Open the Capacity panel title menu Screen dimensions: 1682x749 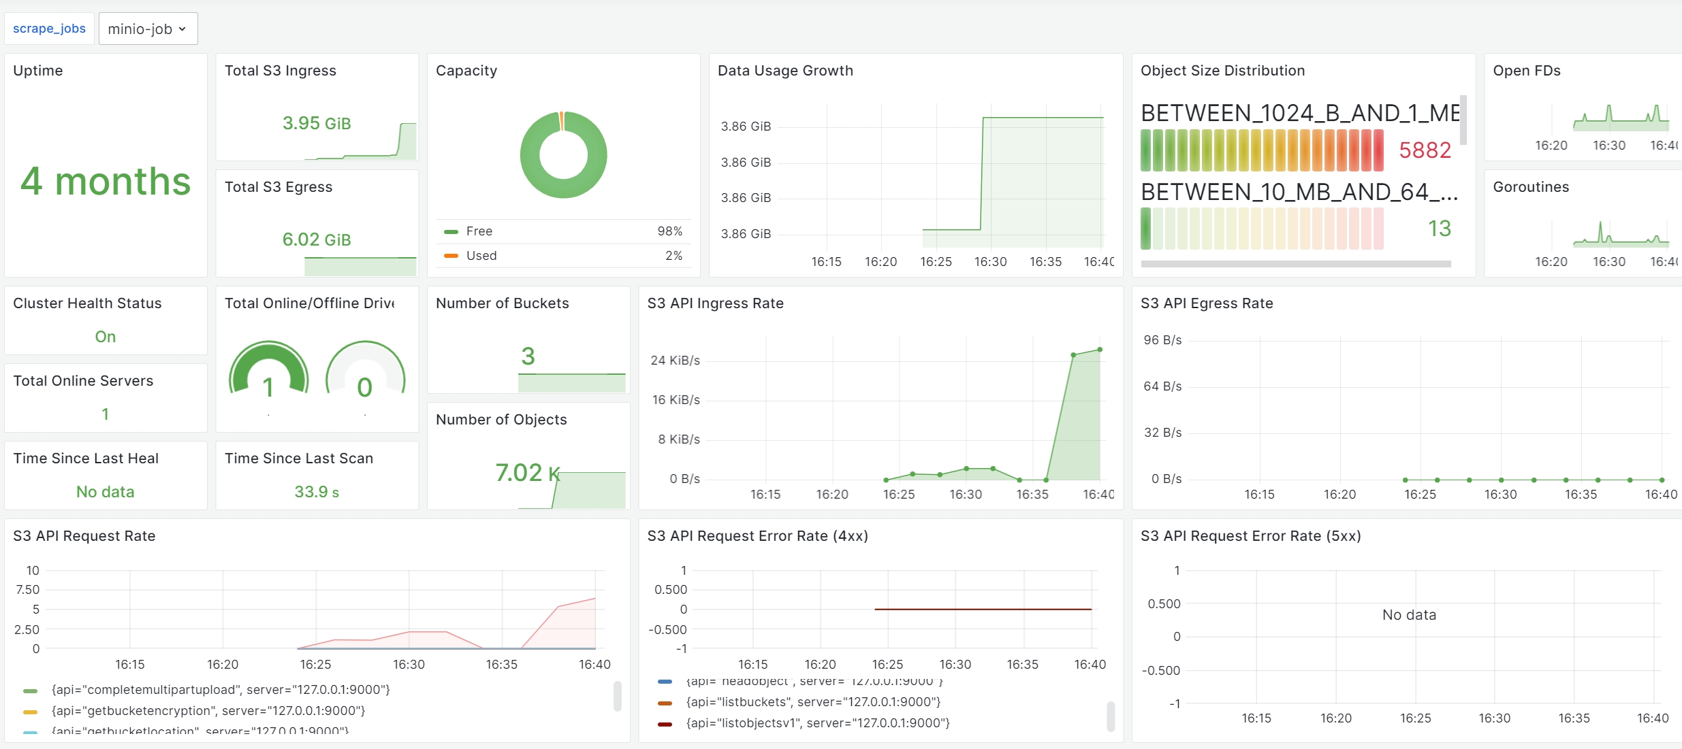pos(466,70)
